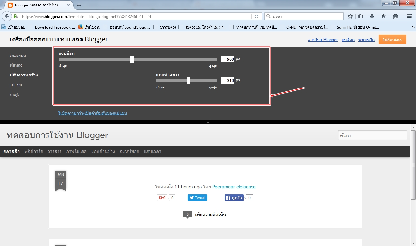Open the downloads arrow icon
Screen dimensions: 416x246
(x=372, y=16)
